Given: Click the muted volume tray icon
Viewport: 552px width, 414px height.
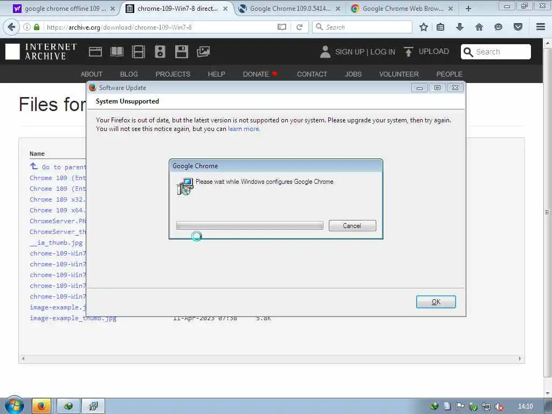Looking at the screenshot, I should click(499, 406).
